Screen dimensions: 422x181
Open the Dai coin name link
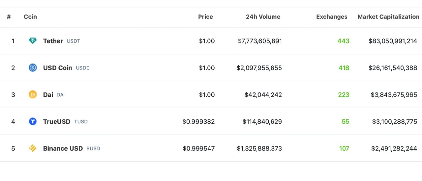[48, 95]
